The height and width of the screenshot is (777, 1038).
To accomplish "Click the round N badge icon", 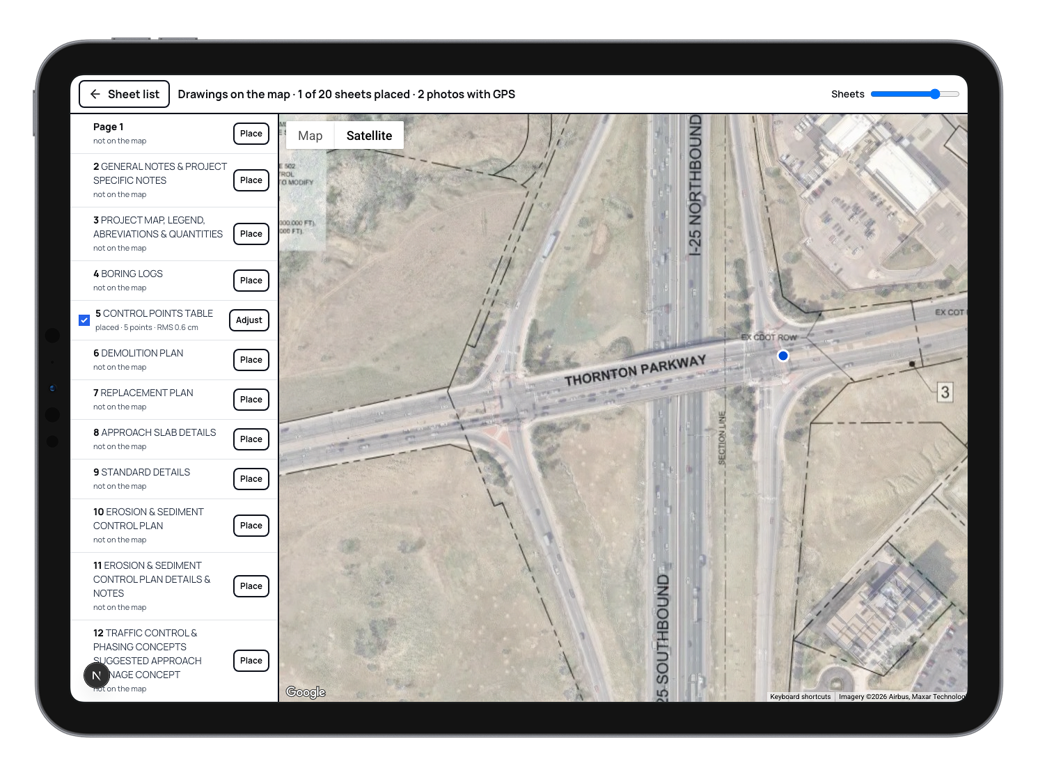I will (97, 675).
